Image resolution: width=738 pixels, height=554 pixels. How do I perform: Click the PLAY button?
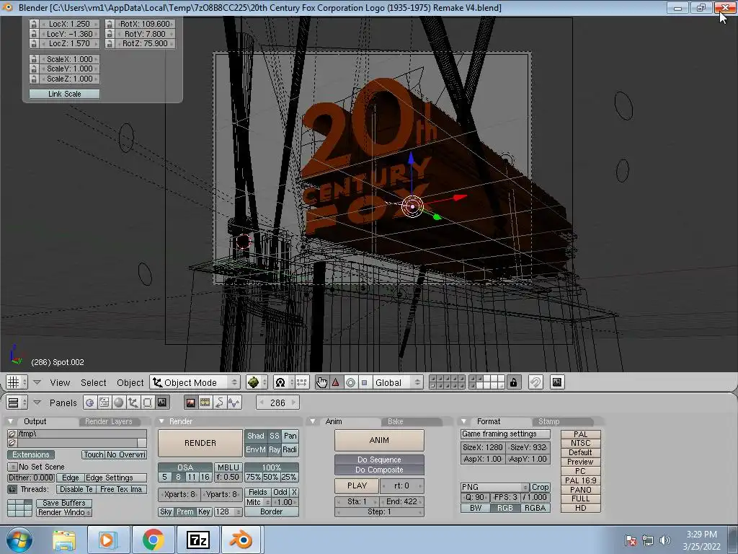tap(357, 485)
